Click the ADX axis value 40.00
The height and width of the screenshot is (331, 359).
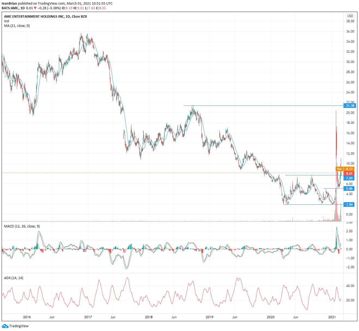coord(350,286)
